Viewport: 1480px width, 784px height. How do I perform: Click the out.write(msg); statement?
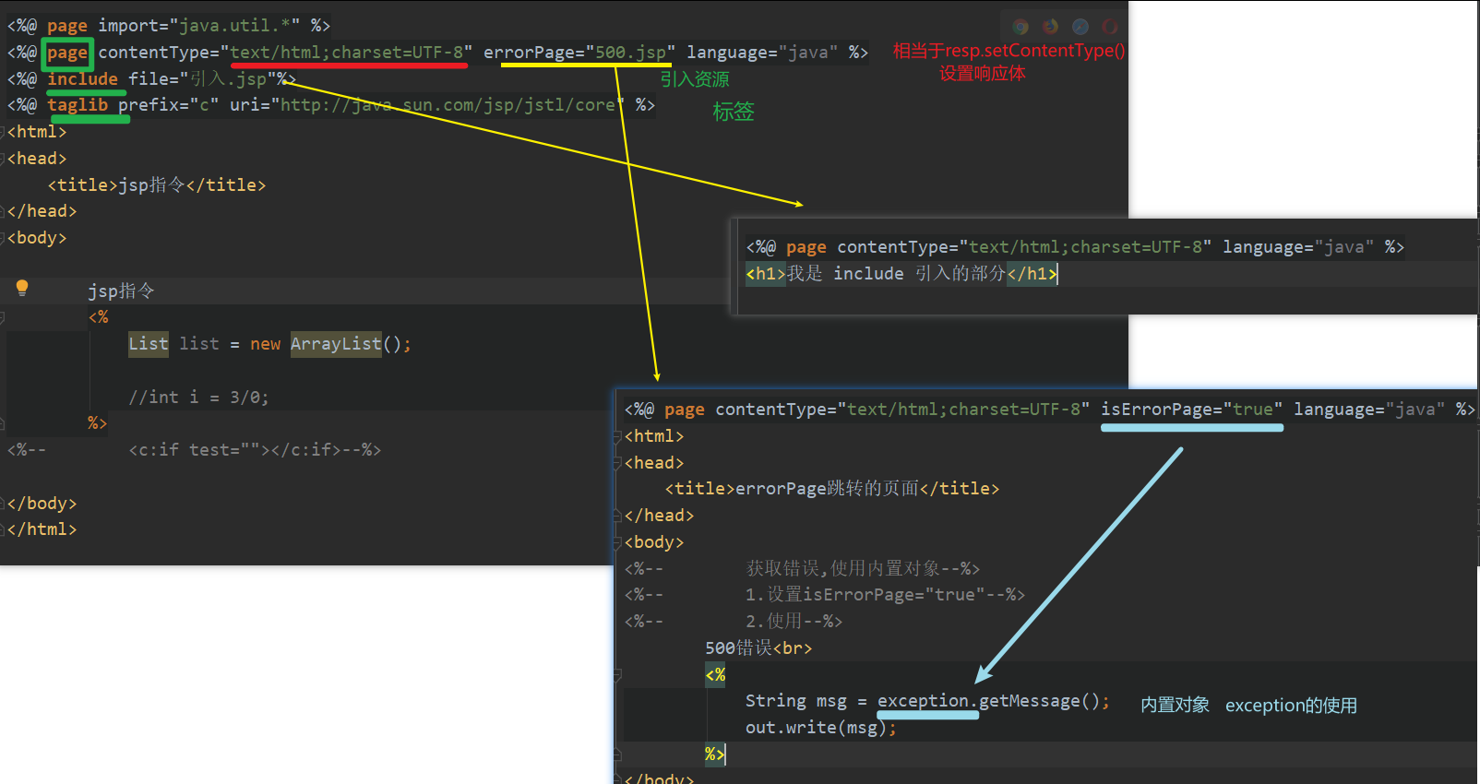[821, 728]
